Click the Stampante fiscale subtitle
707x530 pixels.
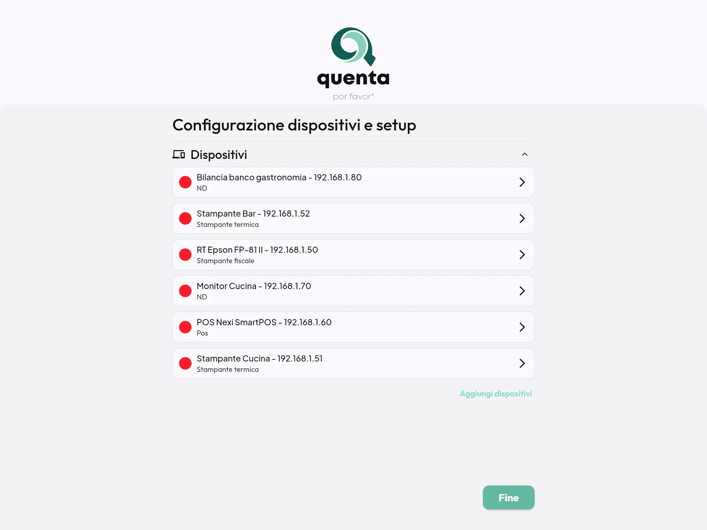[x=225, y=261]
